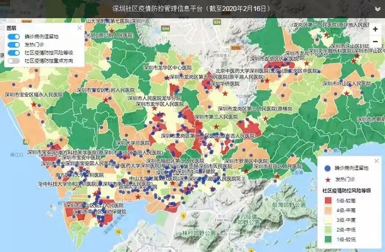The height and width of the screenshot is (252, 385).
Task: Expand the header double-chevron dropdown
Action: pos(378,9)
